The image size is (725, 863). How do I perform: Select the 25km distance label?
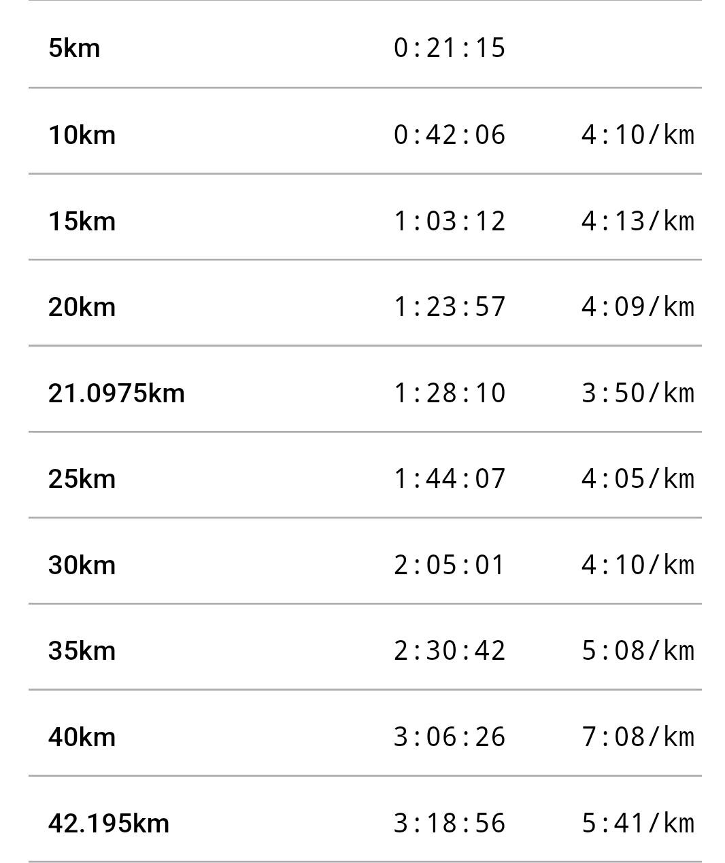tap(82, 479)
